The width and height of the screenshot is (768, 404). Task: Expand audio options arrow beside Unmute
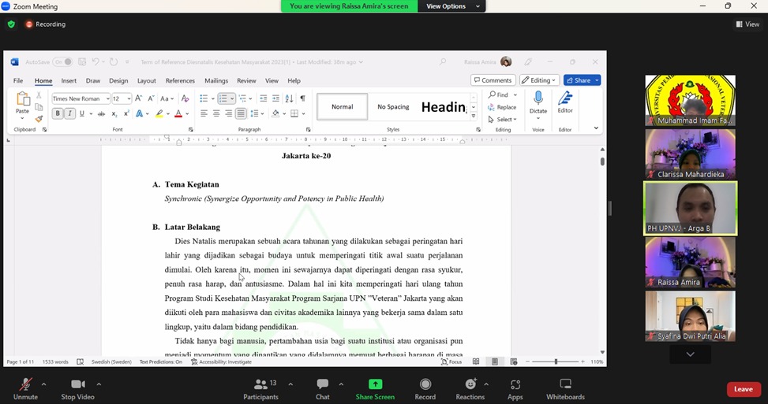43,384
